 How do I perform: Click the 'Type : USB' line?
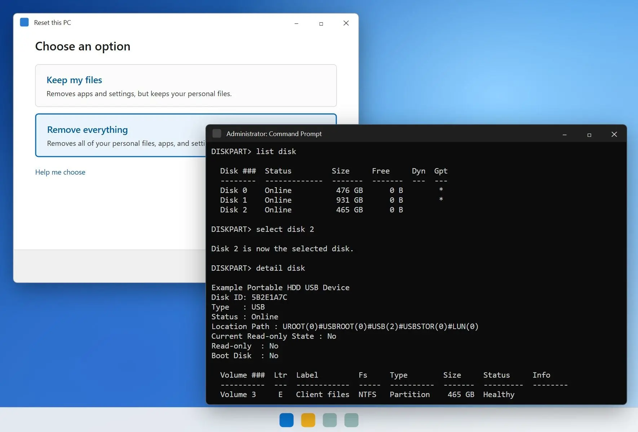pos(238,307)
